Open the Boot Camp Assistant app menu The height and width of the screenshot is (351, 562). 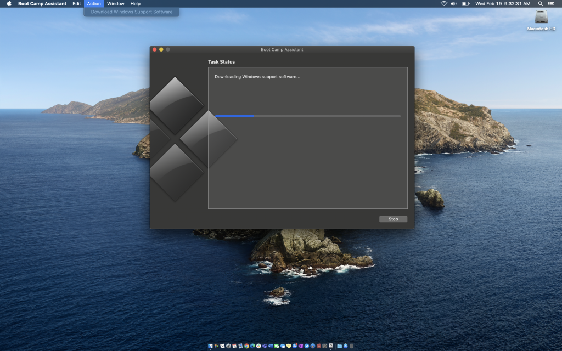point(42,4)
